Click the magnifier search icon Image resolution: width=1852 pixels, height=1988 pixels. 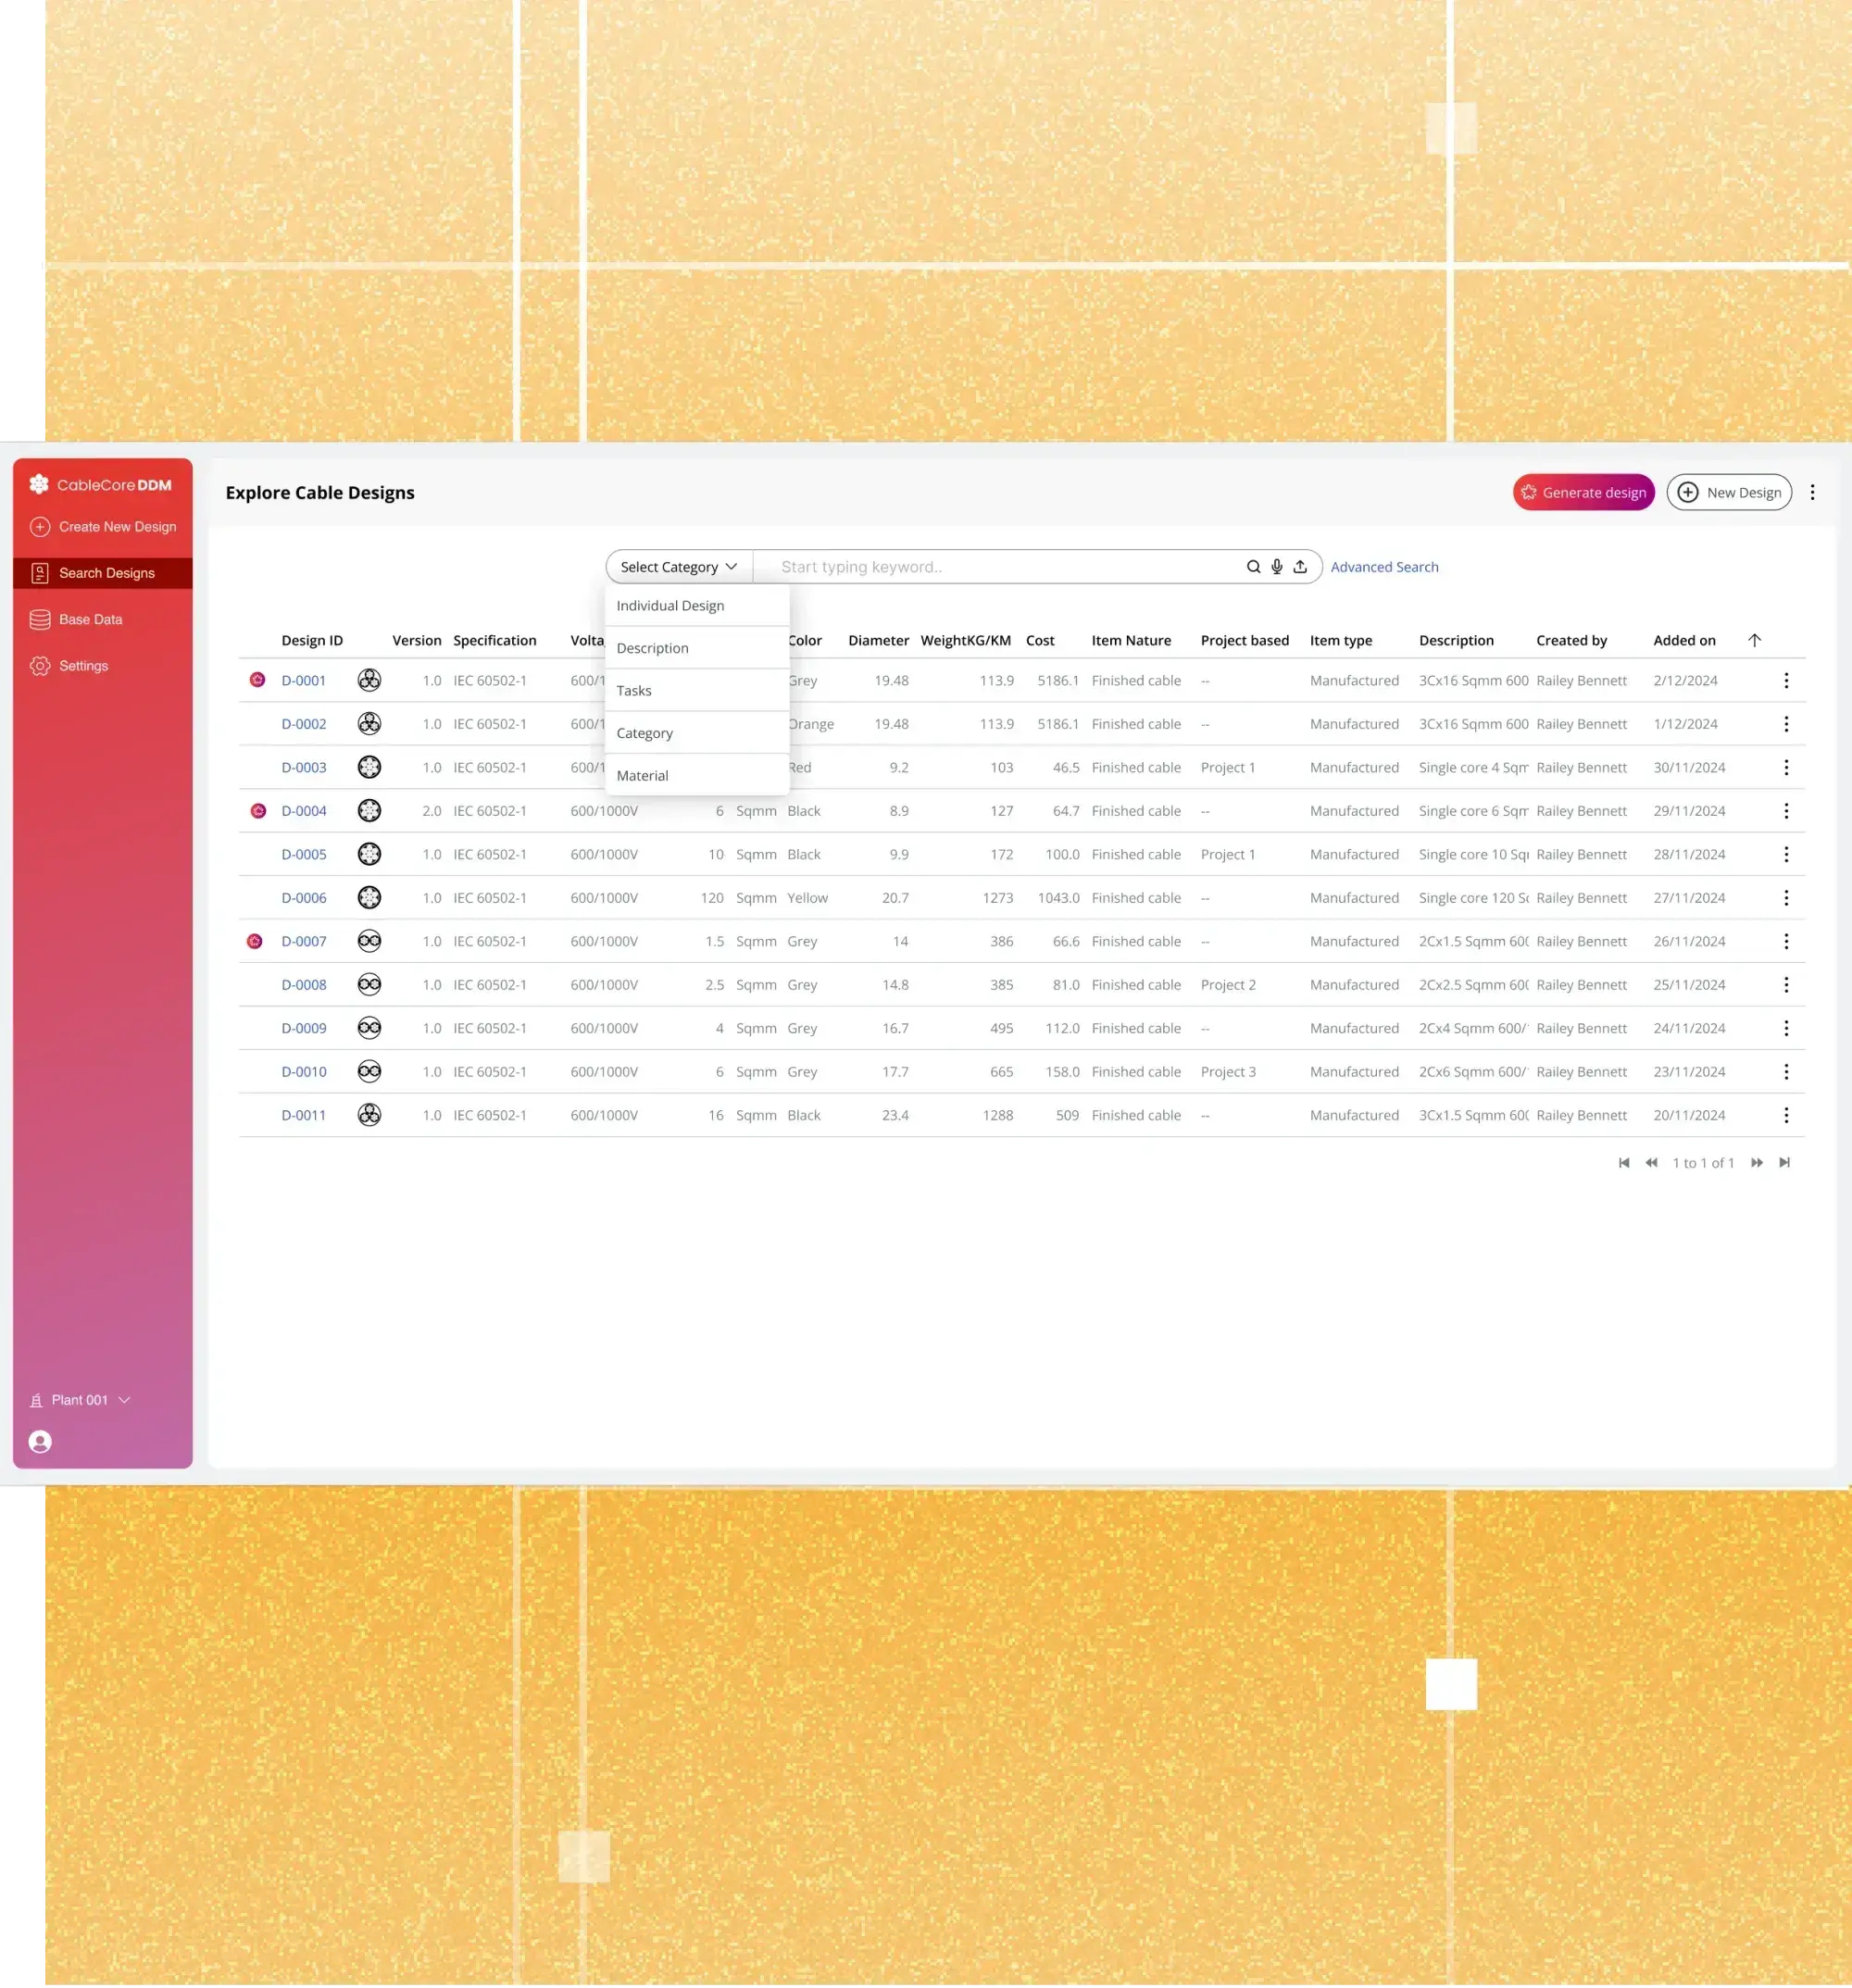pyautogui.click(x=1253, y=567)
